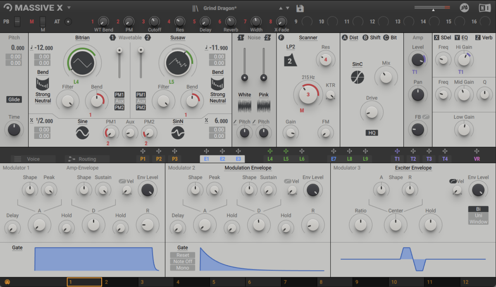Open the Massive X header menu arrow
The width and height of the screenshot is (496, 287).
click(x=69, y=7)
